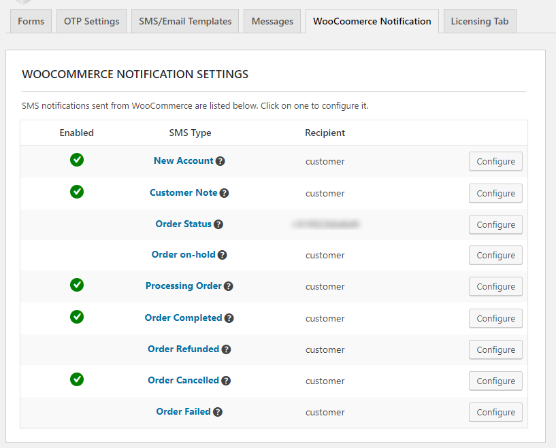Configure the Order Status notification
The width and height of the screenshot is (556, 448).
tap(495, 224)
